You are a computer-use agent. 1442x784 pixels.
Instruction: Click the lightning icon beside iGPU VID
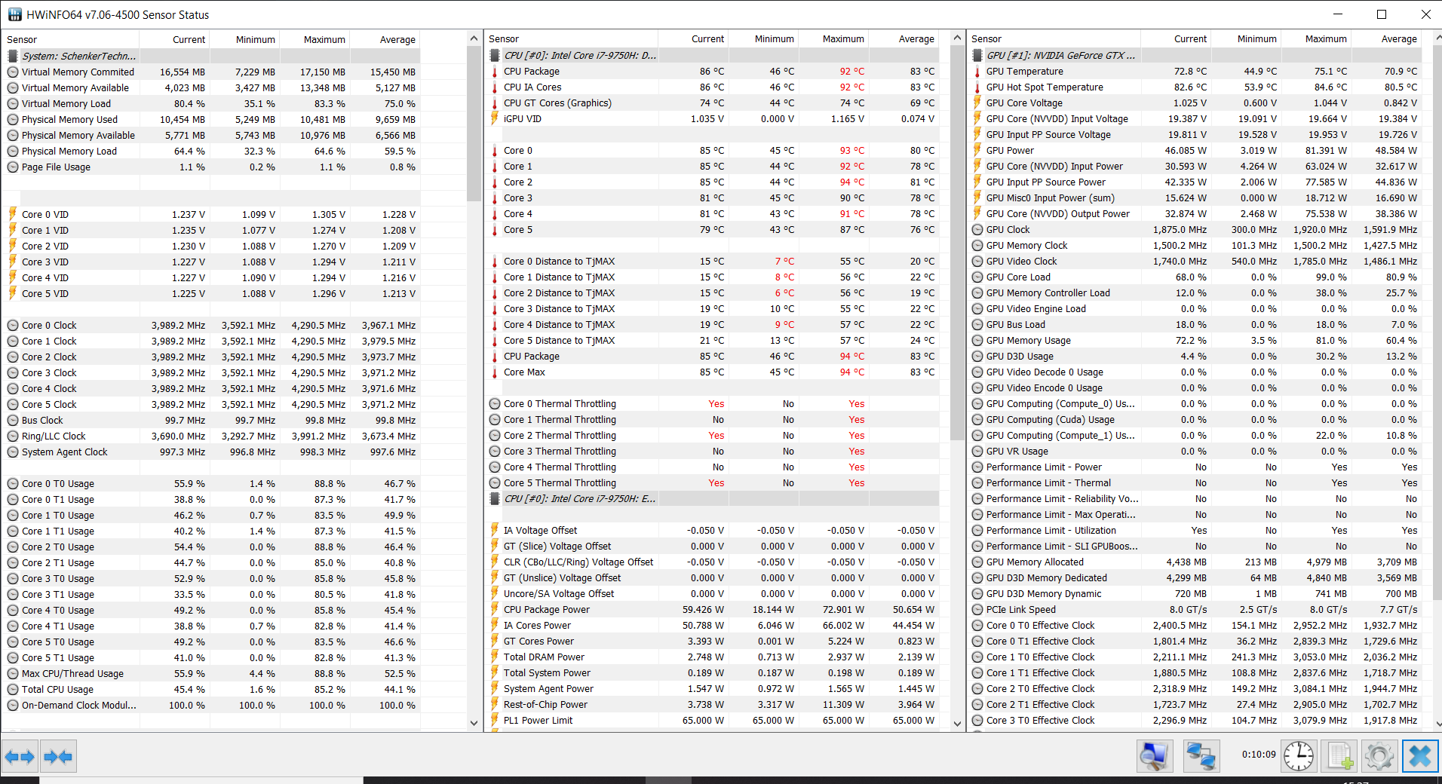(x=495, y=118)
